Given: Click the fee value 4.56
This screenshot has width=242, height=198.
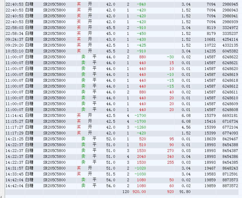Looking at the screenshot, I should click(x=186, y=127).
